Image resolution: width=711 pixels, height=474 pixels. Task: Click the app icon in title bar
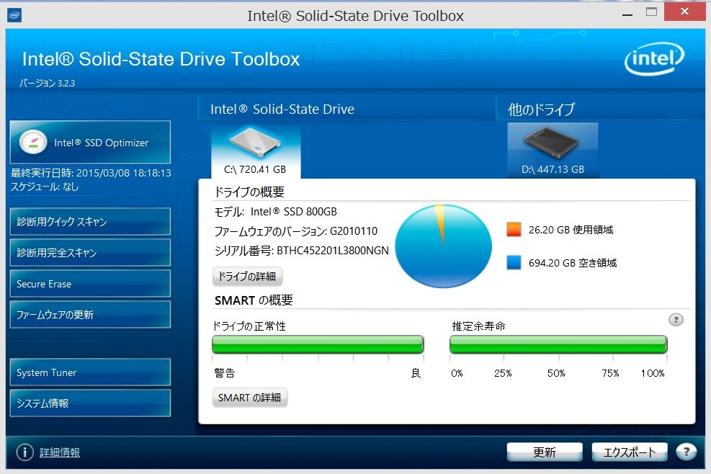(x=14, y=15)
